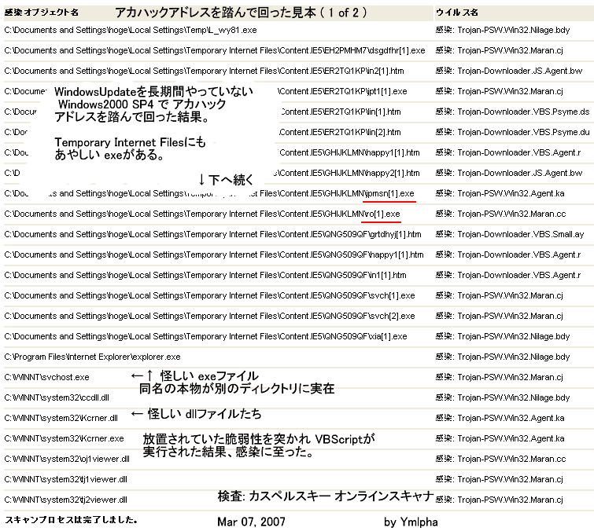This screenshot has width=594, height=531.
Task: Select the xia[1].exe file path
Action: pos(205,337)
